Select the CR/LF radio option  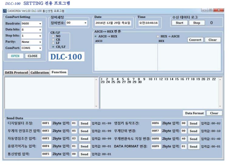[x=53, y=47]
